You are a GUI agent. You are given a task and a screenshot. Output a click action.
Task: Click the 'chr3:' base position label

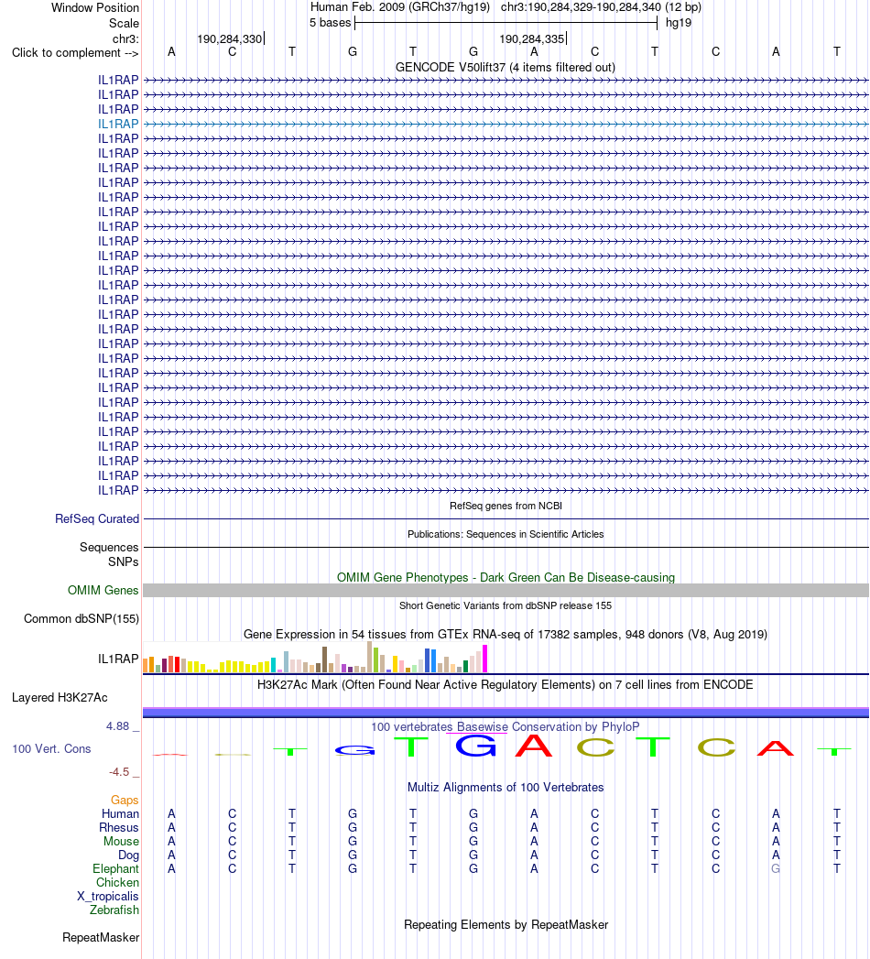click(125, 38)
